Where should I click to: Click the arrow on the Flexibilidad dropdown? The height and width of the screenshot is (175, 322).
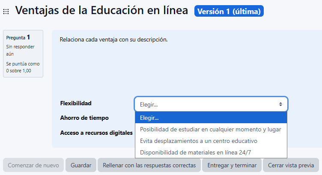click(x=280, y=104)
